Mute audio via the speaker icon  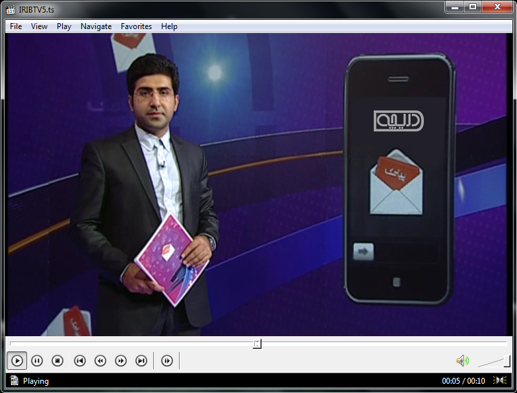463,361
